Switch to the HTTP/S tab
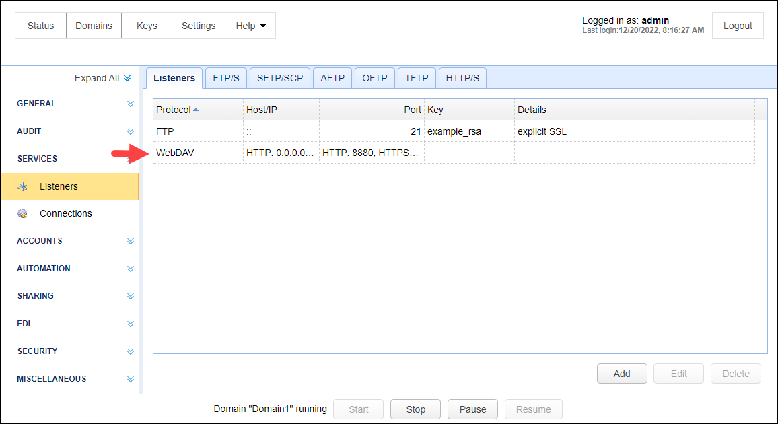The image size is (778, 424). [462, 78]
